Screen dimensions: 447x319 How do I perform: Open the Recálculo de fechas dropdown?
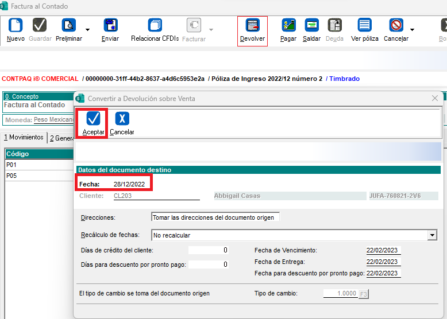click(432, 235)
